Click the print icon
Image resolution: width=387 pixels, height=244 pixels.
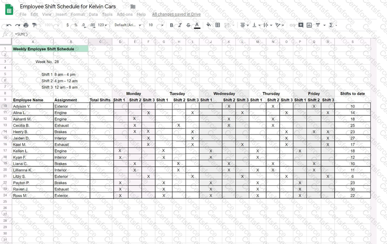(26, 25)
